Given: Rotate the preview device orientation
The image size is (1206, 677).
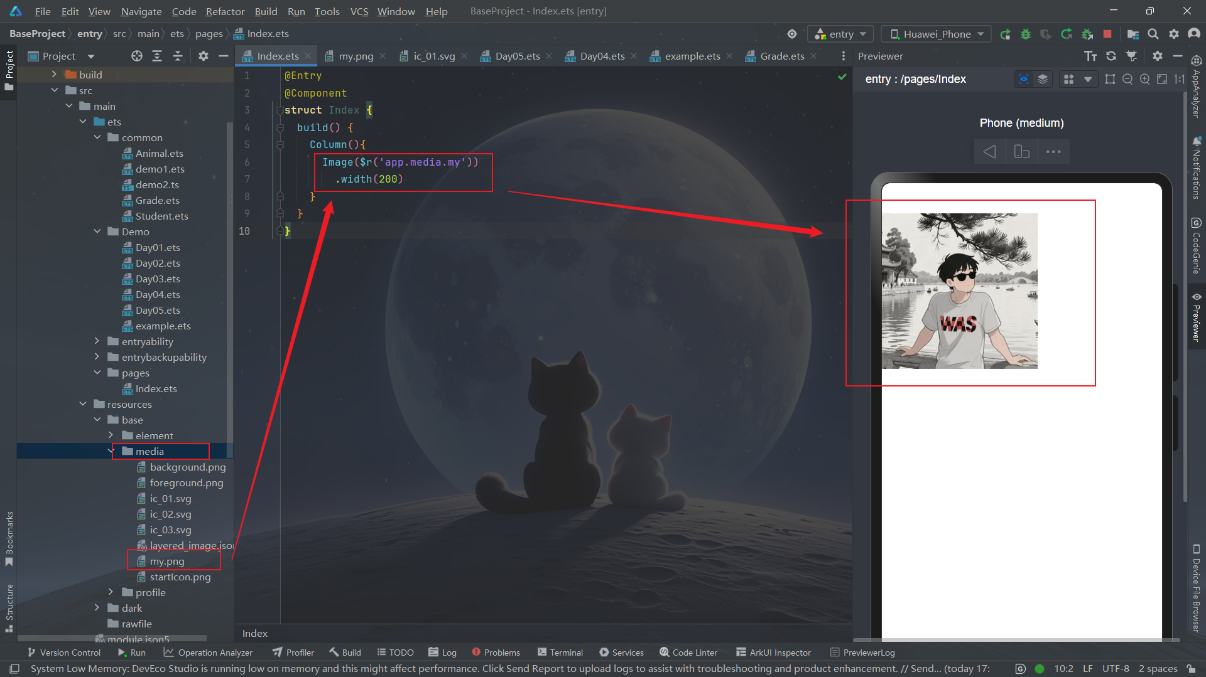Looking at the screenshot, I should pos(1021,151).
